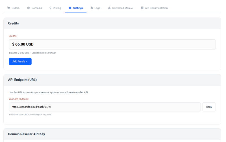Screen dimensions: 226x142
Task: Click the Credits section header
Action: [112, 23]
